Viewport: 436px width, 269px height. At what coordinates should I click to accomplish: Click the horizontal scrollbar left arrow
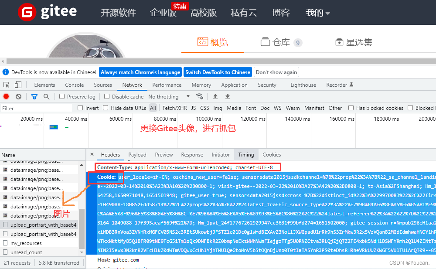click(x=3, y=61)
